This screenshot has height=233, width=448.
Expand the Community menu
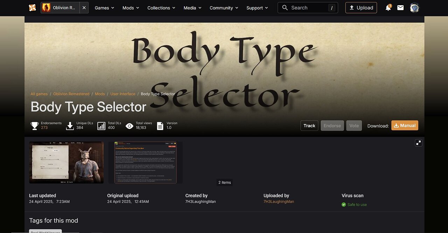(x=224, y=8)
